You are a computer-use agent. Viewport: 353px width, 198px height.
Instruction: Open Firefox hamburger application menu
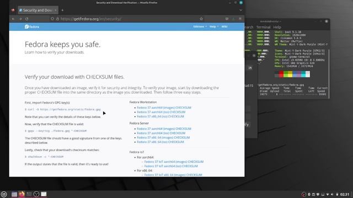pos(240,19)
